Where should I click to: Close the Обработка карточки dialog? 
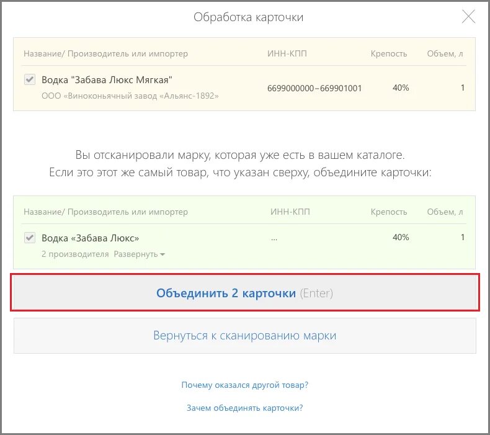pyautogui.click(x=468, y=17)
